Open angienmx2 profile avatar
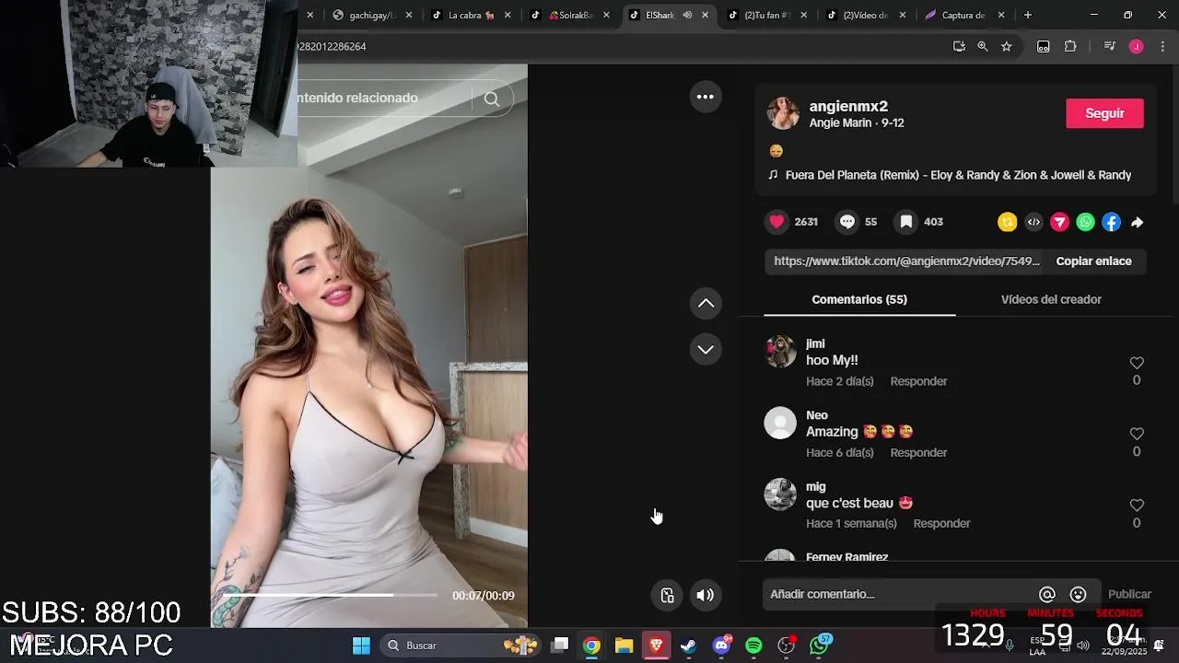The width and height of the screenshot is (1179, 663). pos(783,113)
